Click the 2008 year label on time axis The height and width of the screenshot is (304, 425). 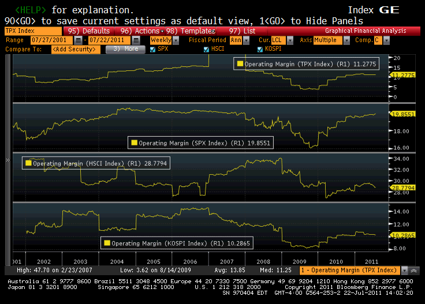[x=263, y=261]
